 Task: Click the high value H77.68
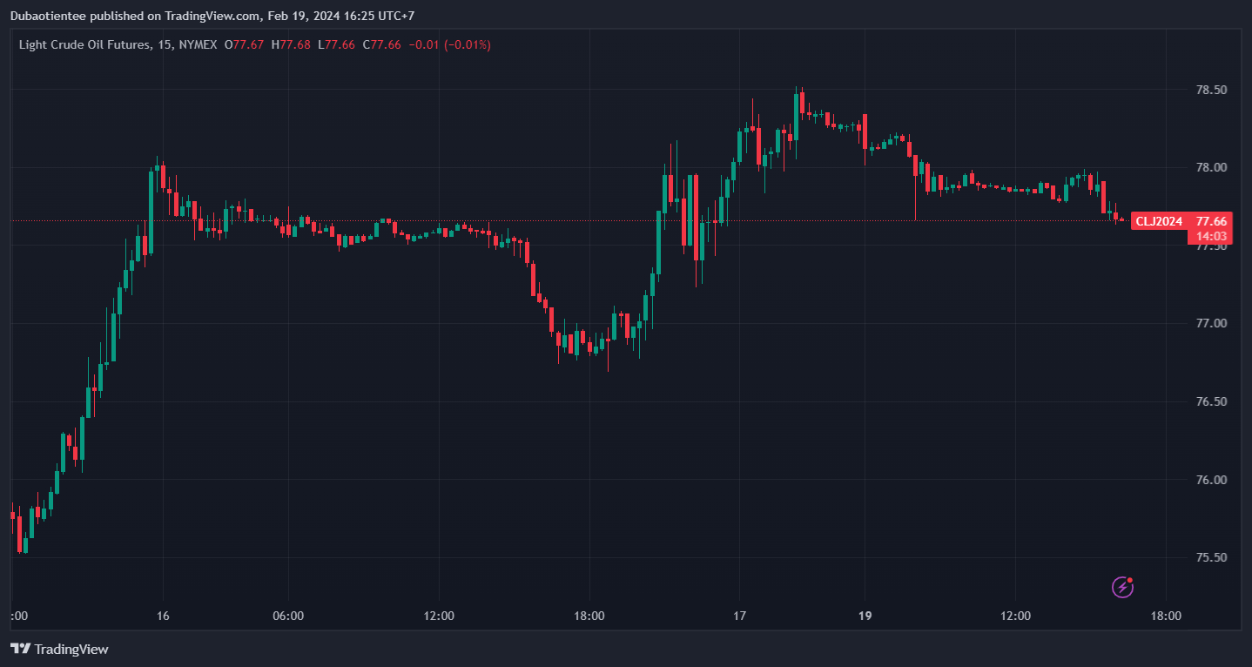pyautogui.click(x=291, y=44)
